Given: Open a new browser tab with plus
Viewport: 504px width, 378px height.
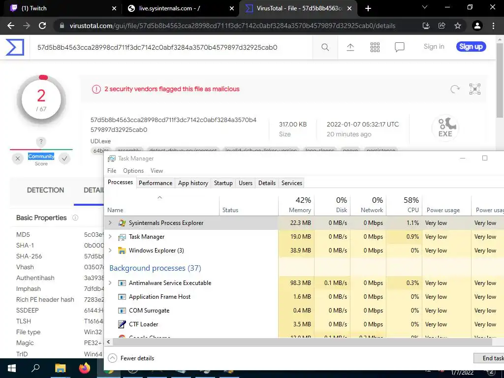Looking at the screenshot, I should (368, 8).
